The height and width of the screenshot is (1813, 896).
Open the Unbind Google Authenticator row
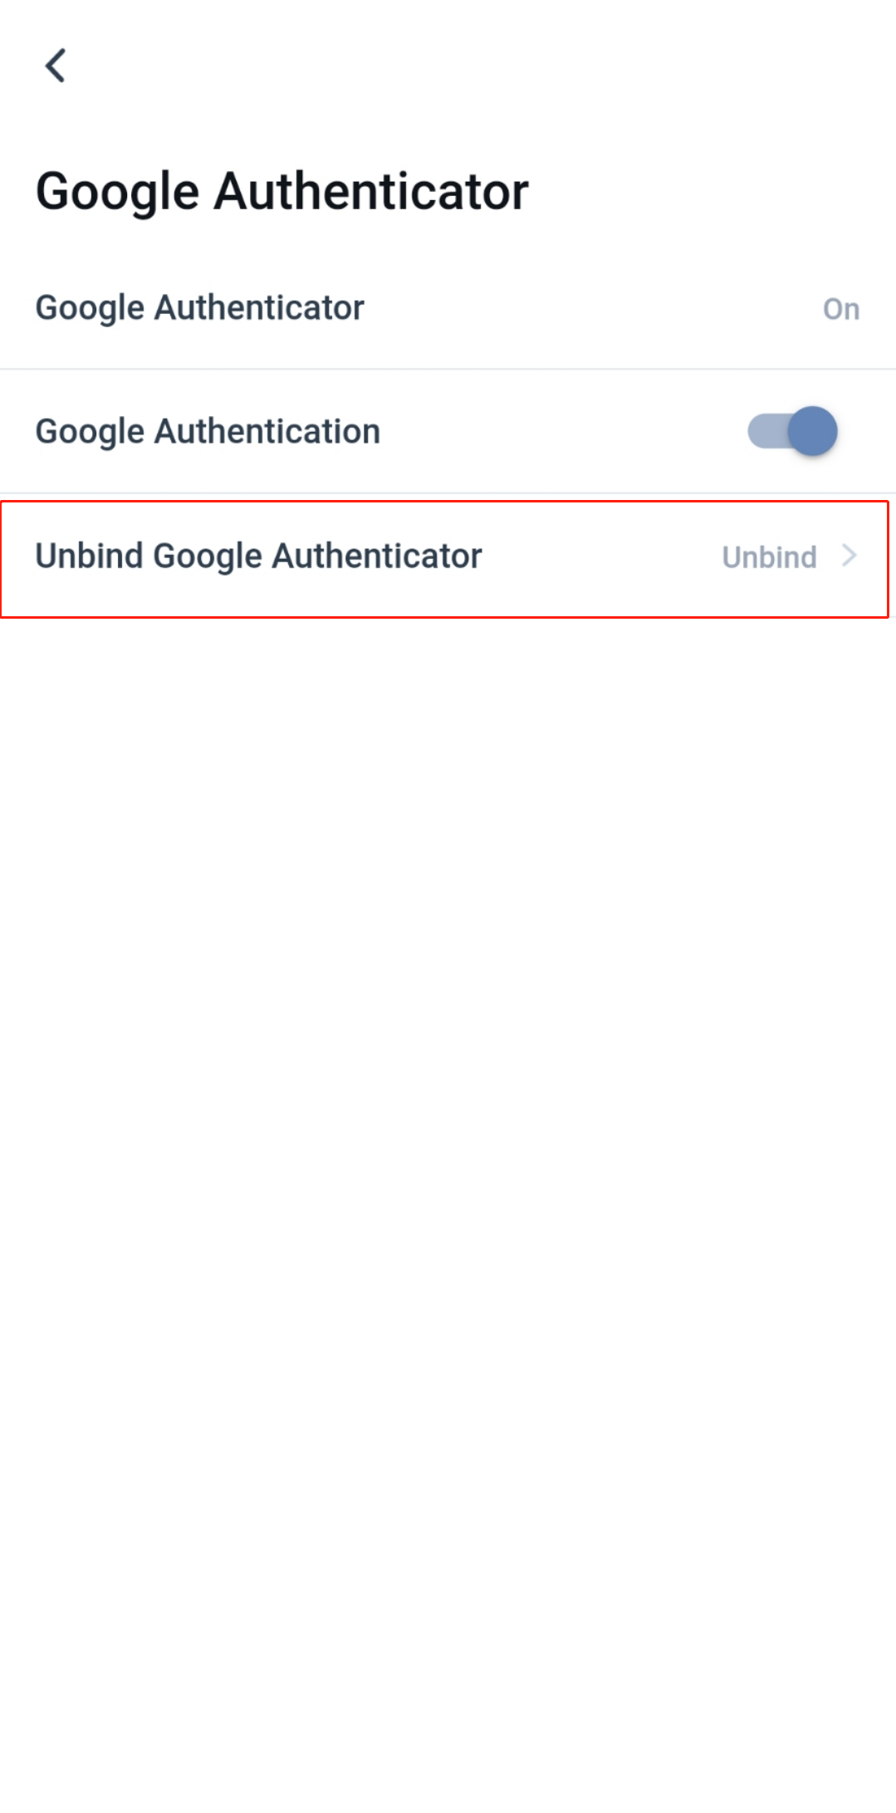click(445, 559)
